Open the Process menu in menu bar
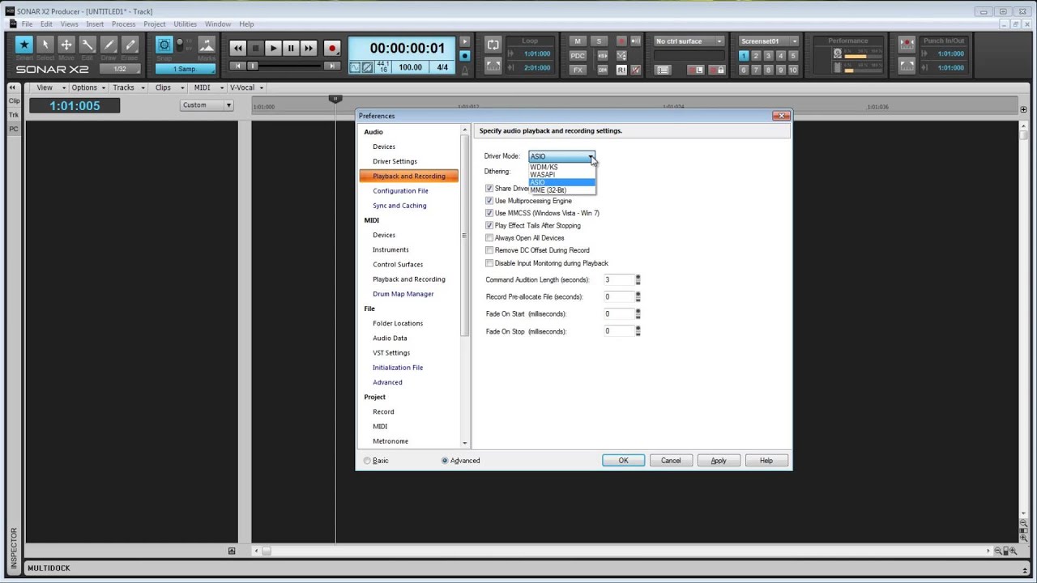Image resolution: width=1037 pixels, height=583 pixels. 123,24
